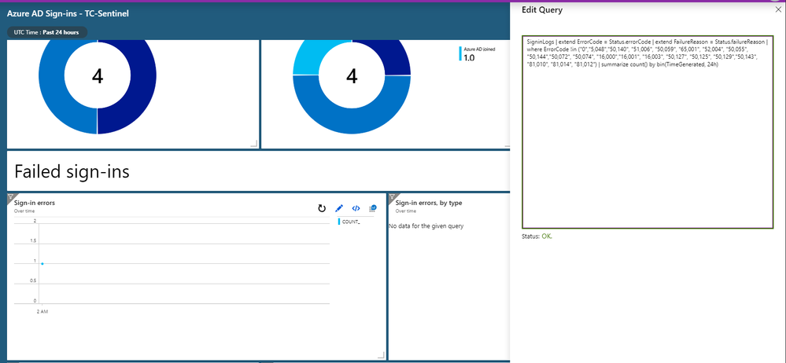Viewport: 786px width, 363px height.
Task: Click the 1.5 value on the y-axis
Action: click(32, 241)
